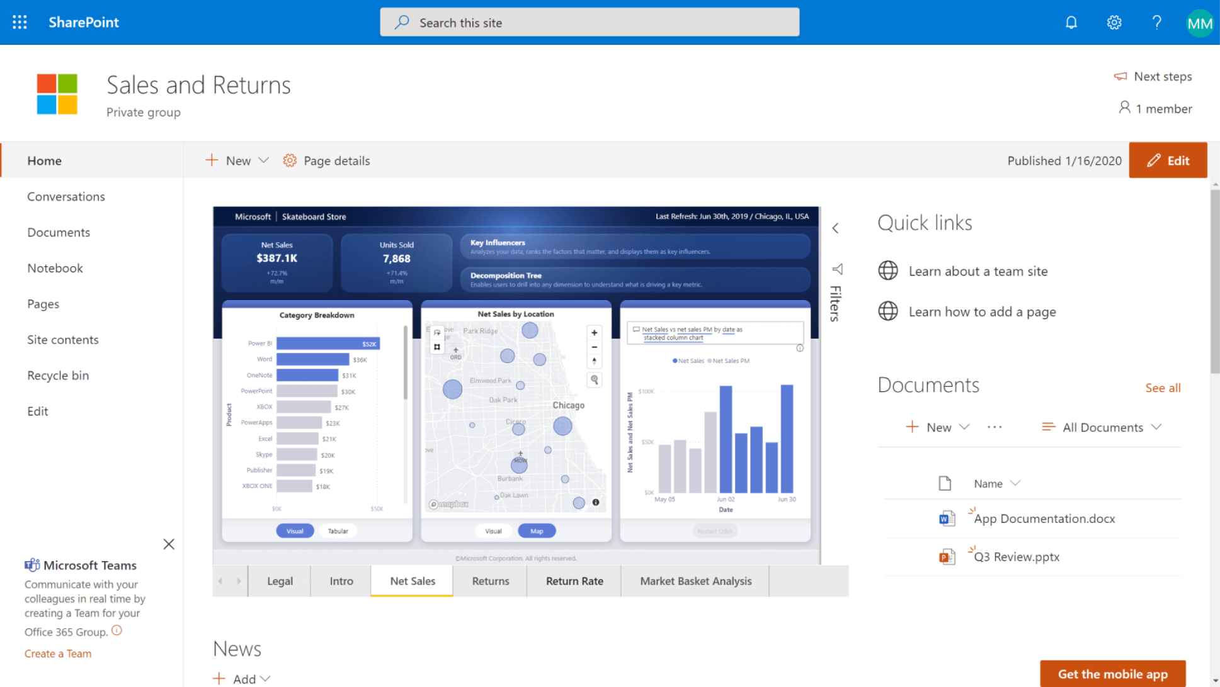Click the orange Edit page button
The height and width of the screenshot is (687, 1220).
tap(1168, 160)
